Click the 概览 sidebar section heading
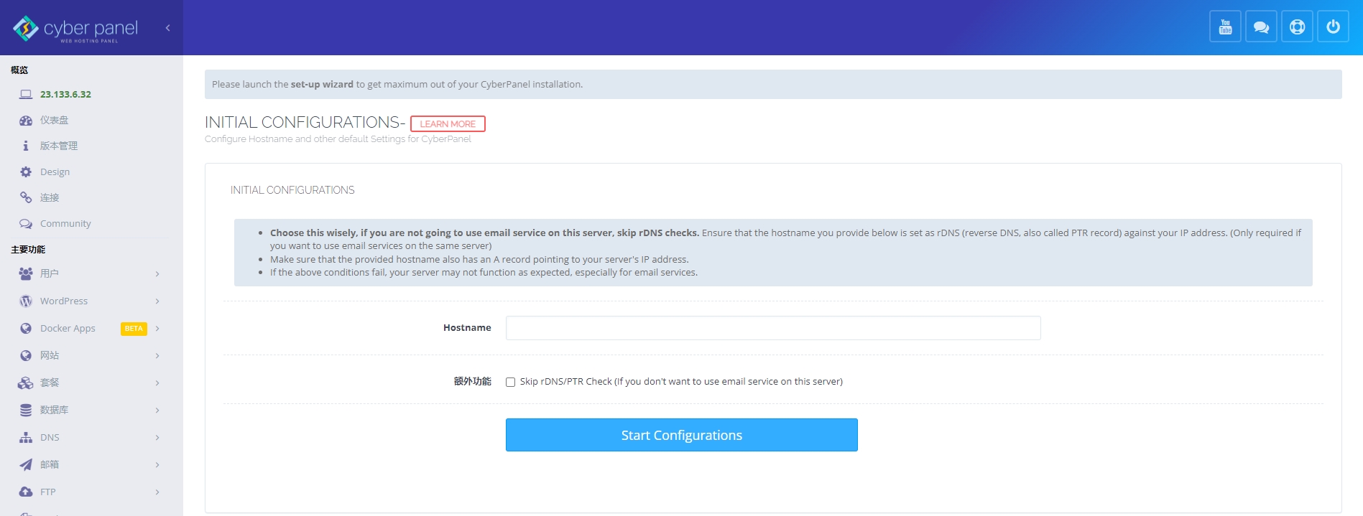The height and width of the screenshot is (516, 1363). click(19, 70)
